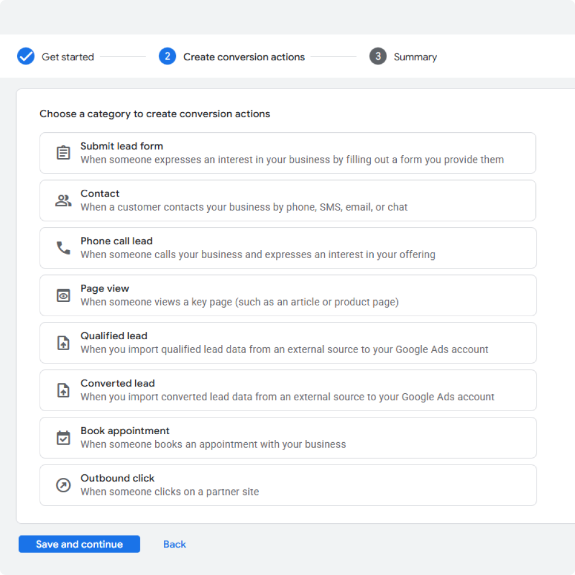Click the Get started step label
Screen dimensions: 575x575
(x=67, y=57)
